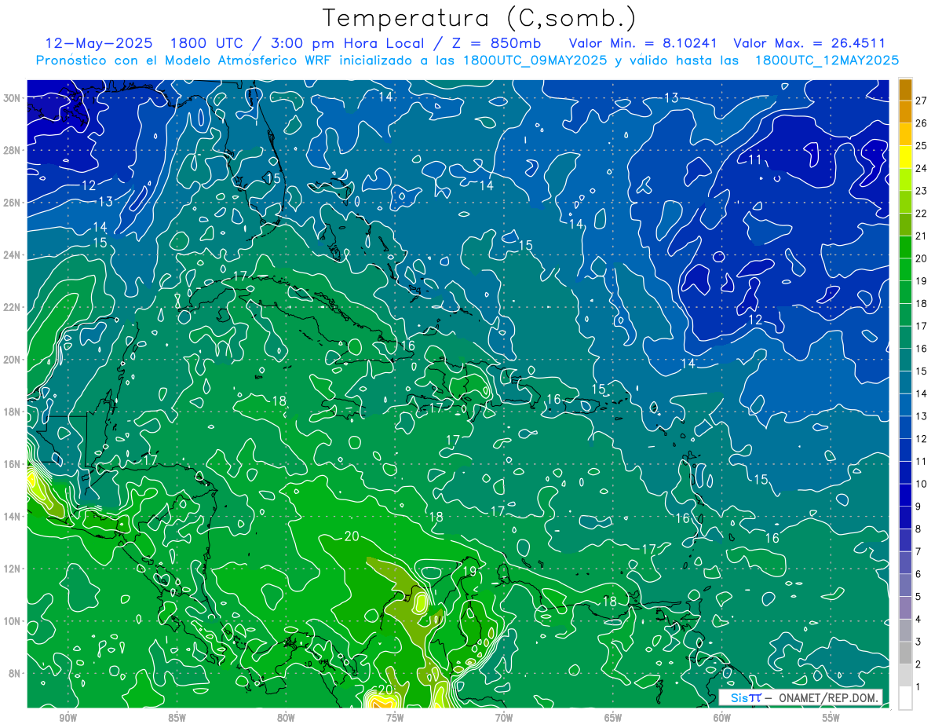
Task: Click the WRF model forecast description line
Action: (x=467, y=60)
